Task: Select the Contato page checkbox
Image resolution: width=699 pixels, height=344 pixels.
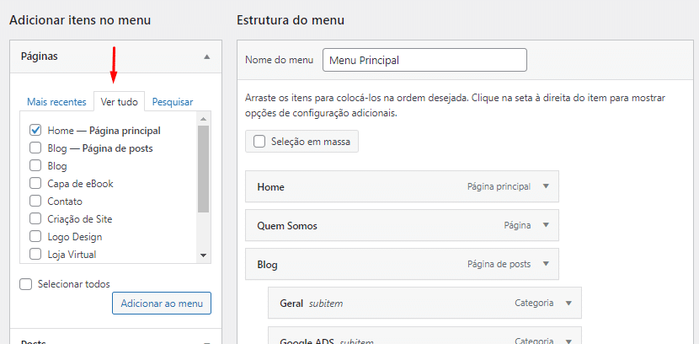Action: click(35, 202)
